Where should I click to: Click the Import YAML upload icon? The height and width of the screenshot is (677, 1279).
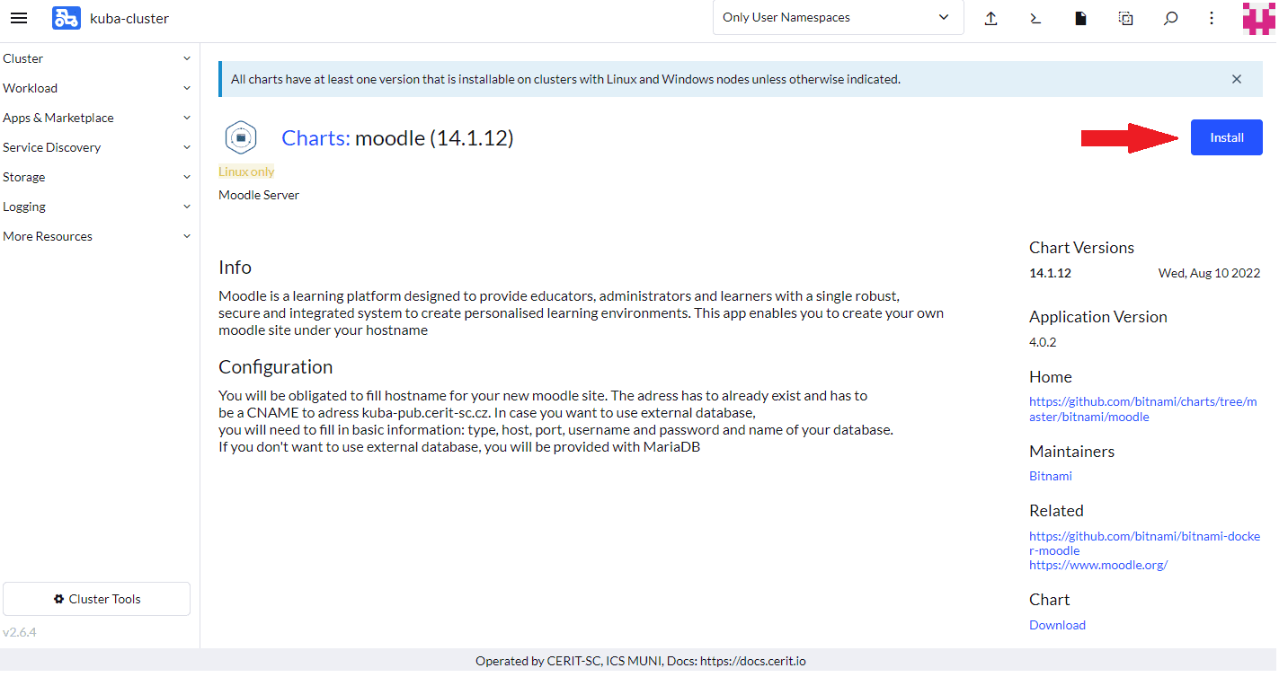[x=990, y=18]
